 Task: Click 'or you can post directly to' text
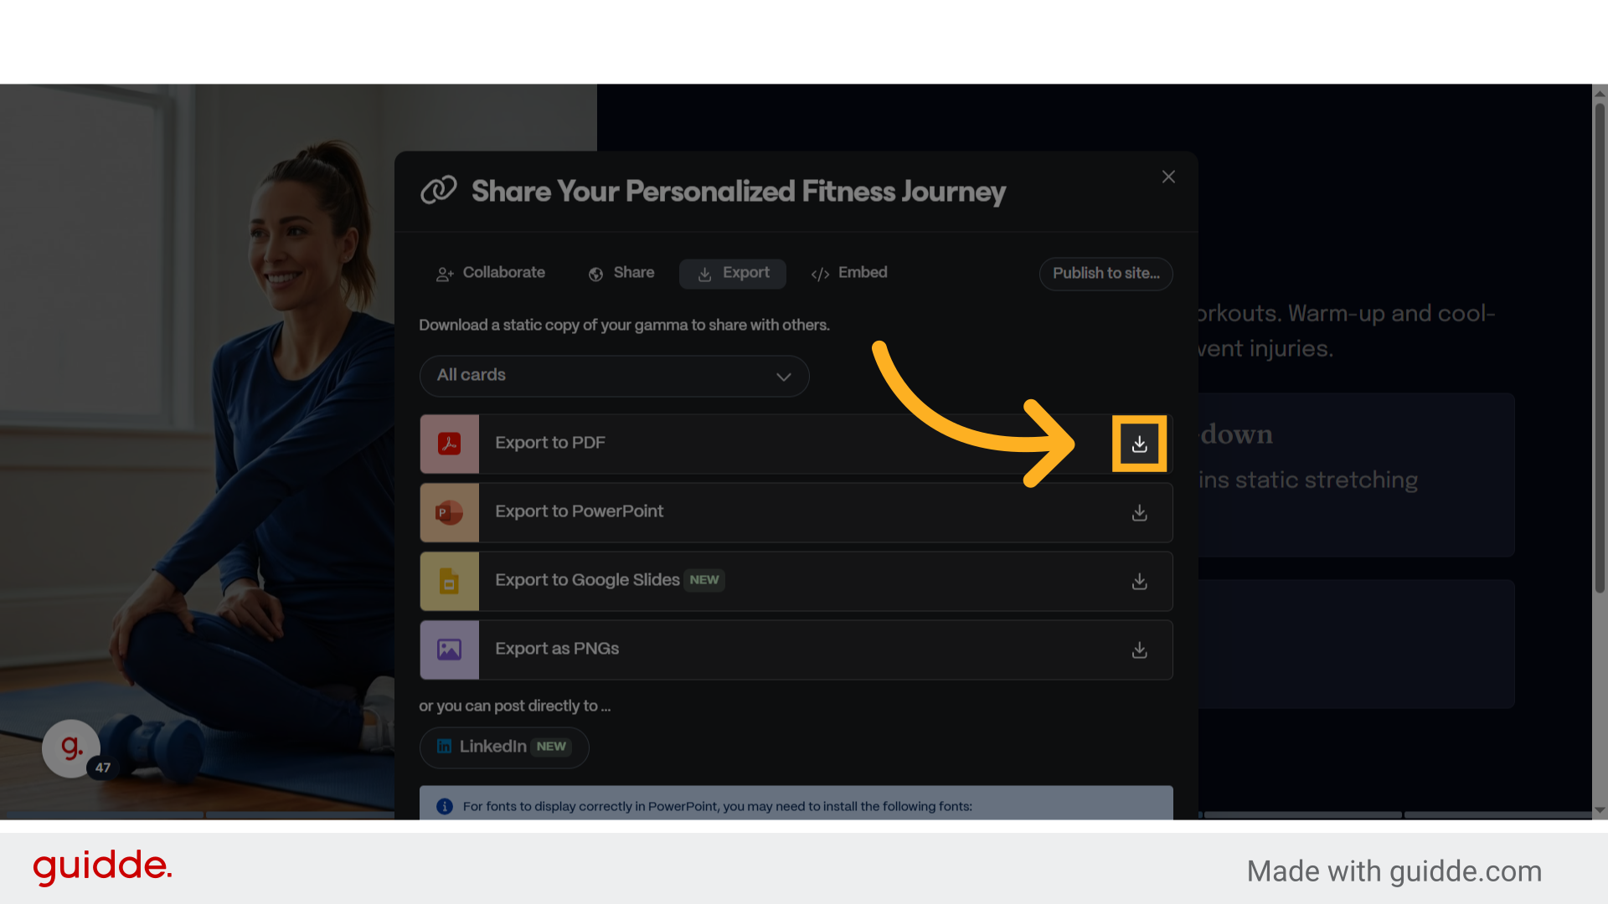tap(515, 706)
